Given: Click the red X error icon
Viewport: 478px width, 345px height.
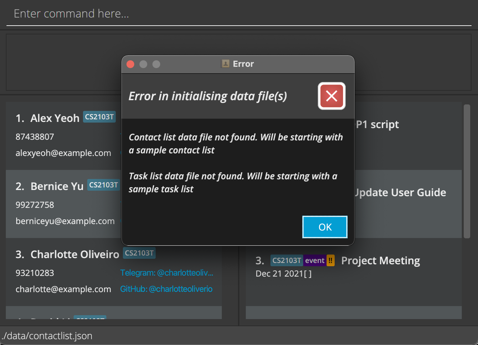Looking at the screenshot, I should 332,96.
